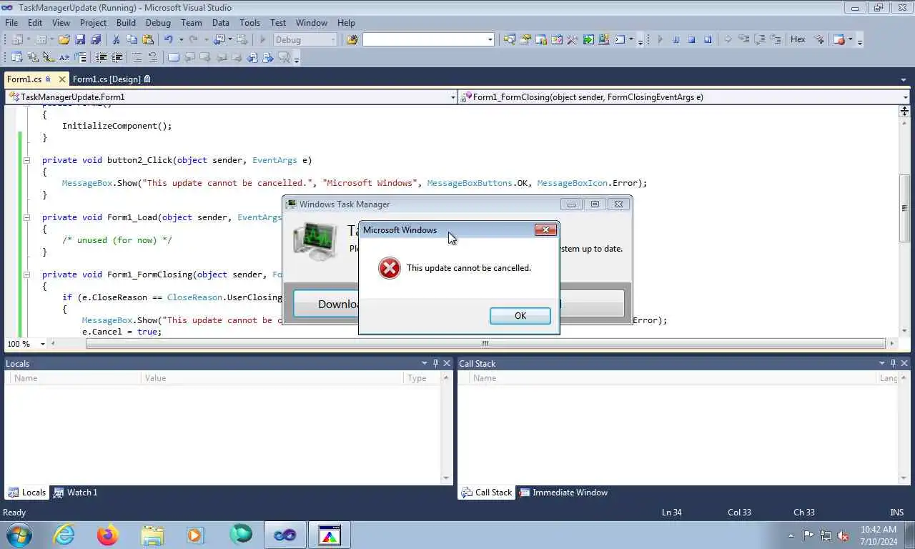Click the Start Page toolbar icon
Screen dimensions: 915x549
click(588, 40)
